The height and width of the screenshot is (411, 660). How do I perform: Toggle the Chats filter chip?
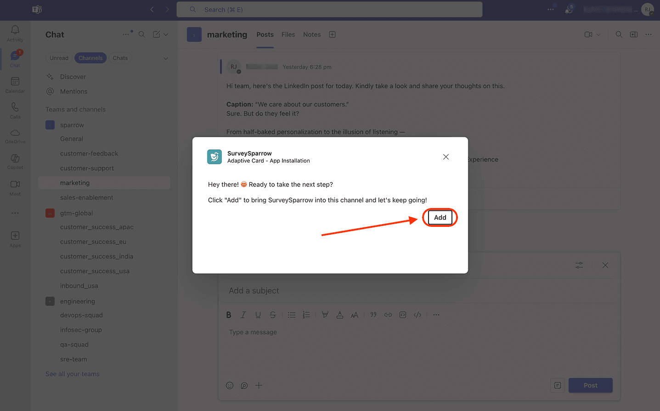[120, 58]
